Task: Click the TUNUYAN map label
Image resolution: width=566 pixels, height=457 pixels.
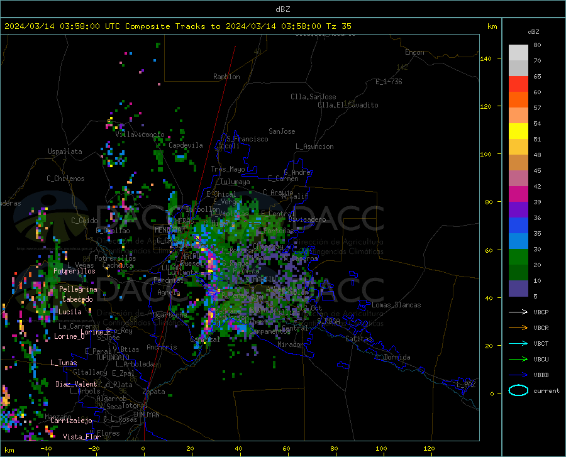Action: click(x=146, y=414)
